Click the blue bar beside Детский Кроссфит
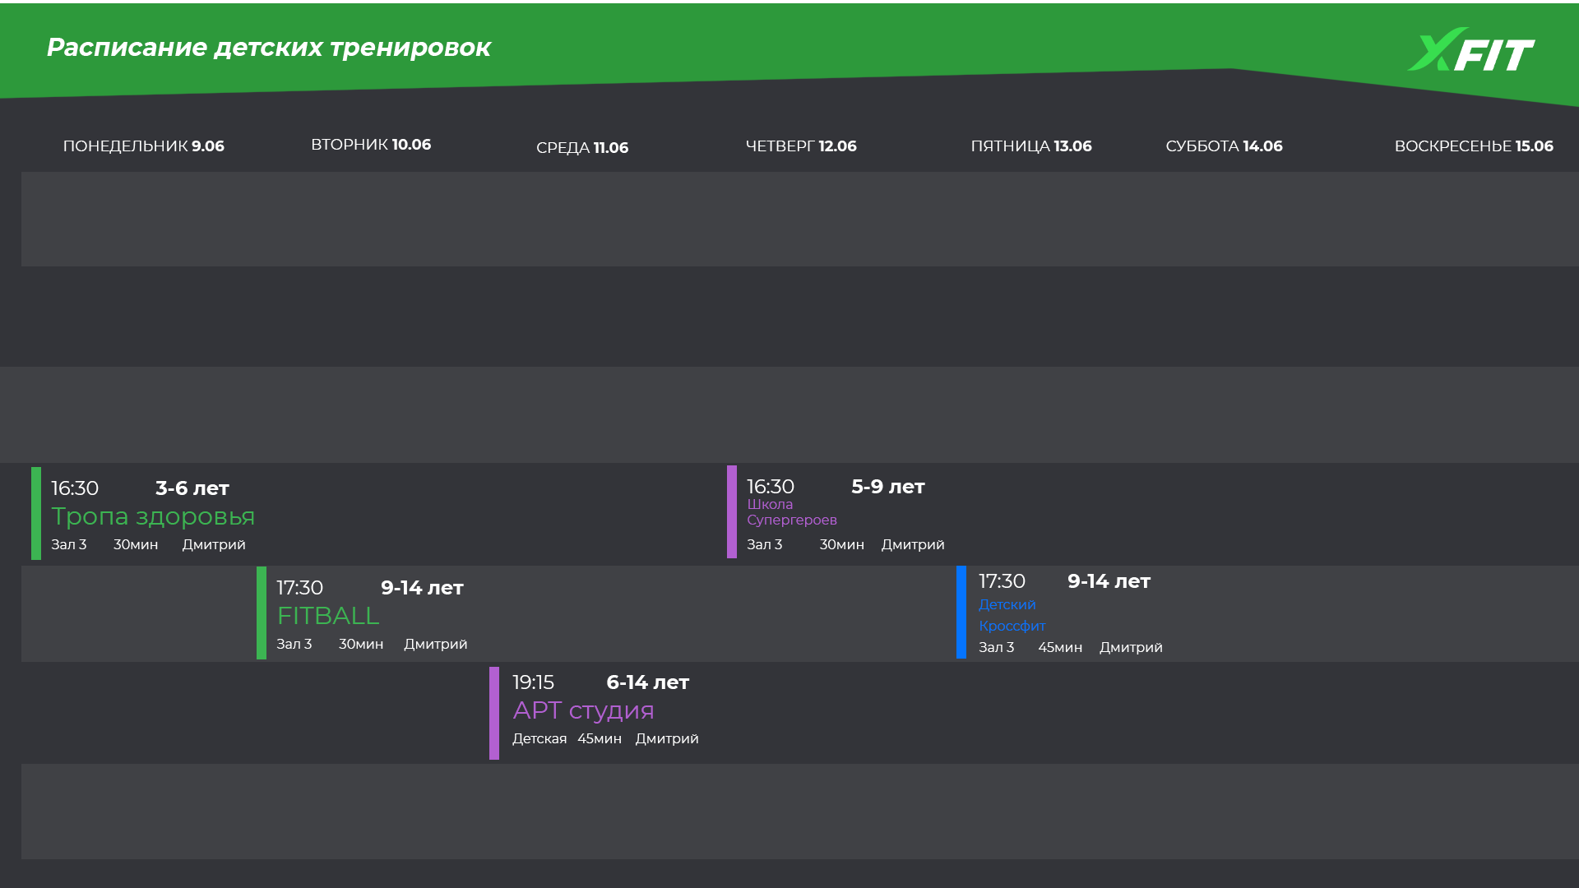Viewport: 1579px width, 888px height. coord(961,612)
